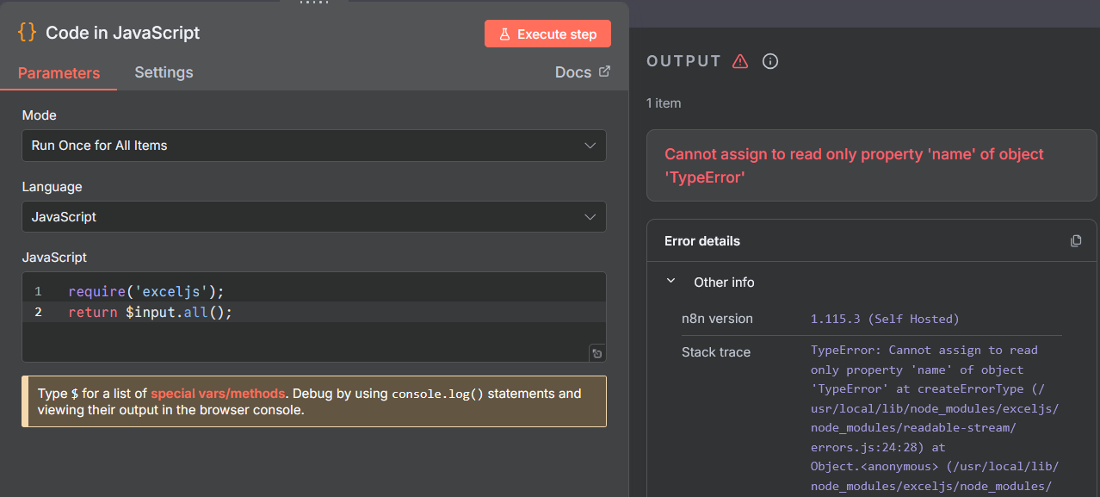Image resolution: width=1100 pixels, height=497 pixels.
Task: Click the Error details header
Action: click(x=702, y=241)
